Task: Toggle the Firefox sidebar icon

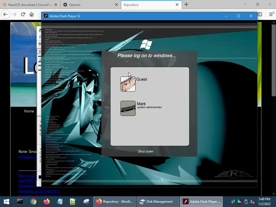Action: (260, 14)
